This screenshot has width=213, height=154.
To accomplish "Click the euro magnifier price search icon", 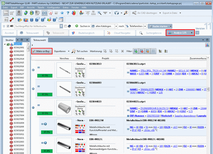I will tap(126, 13).
